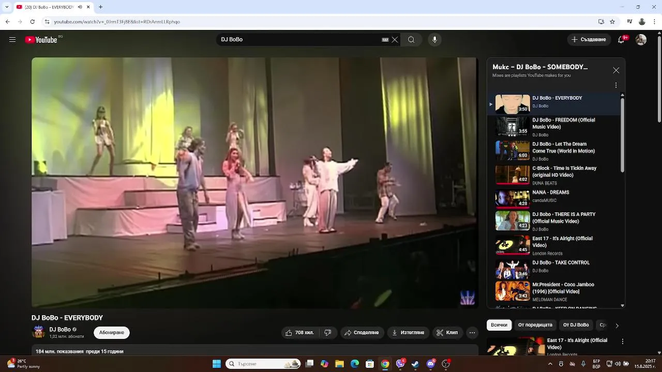Open the weather widget in taskbar
Viewport: 662px width, 372px height.
point(23,364)
